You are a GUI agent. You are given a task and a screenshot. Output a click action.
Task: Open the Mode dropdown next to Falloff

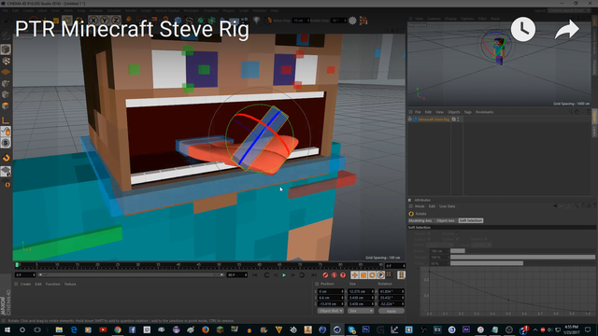[x=481, y=245]
